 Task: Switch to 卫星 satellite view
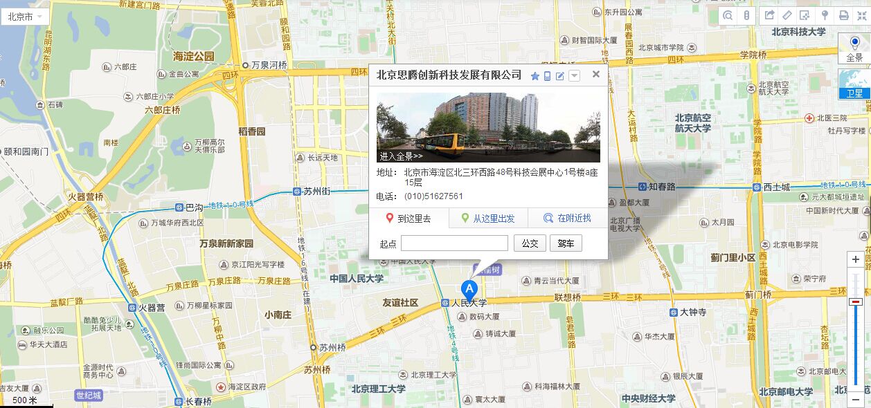pyautogui.click(x=854, y=84)
